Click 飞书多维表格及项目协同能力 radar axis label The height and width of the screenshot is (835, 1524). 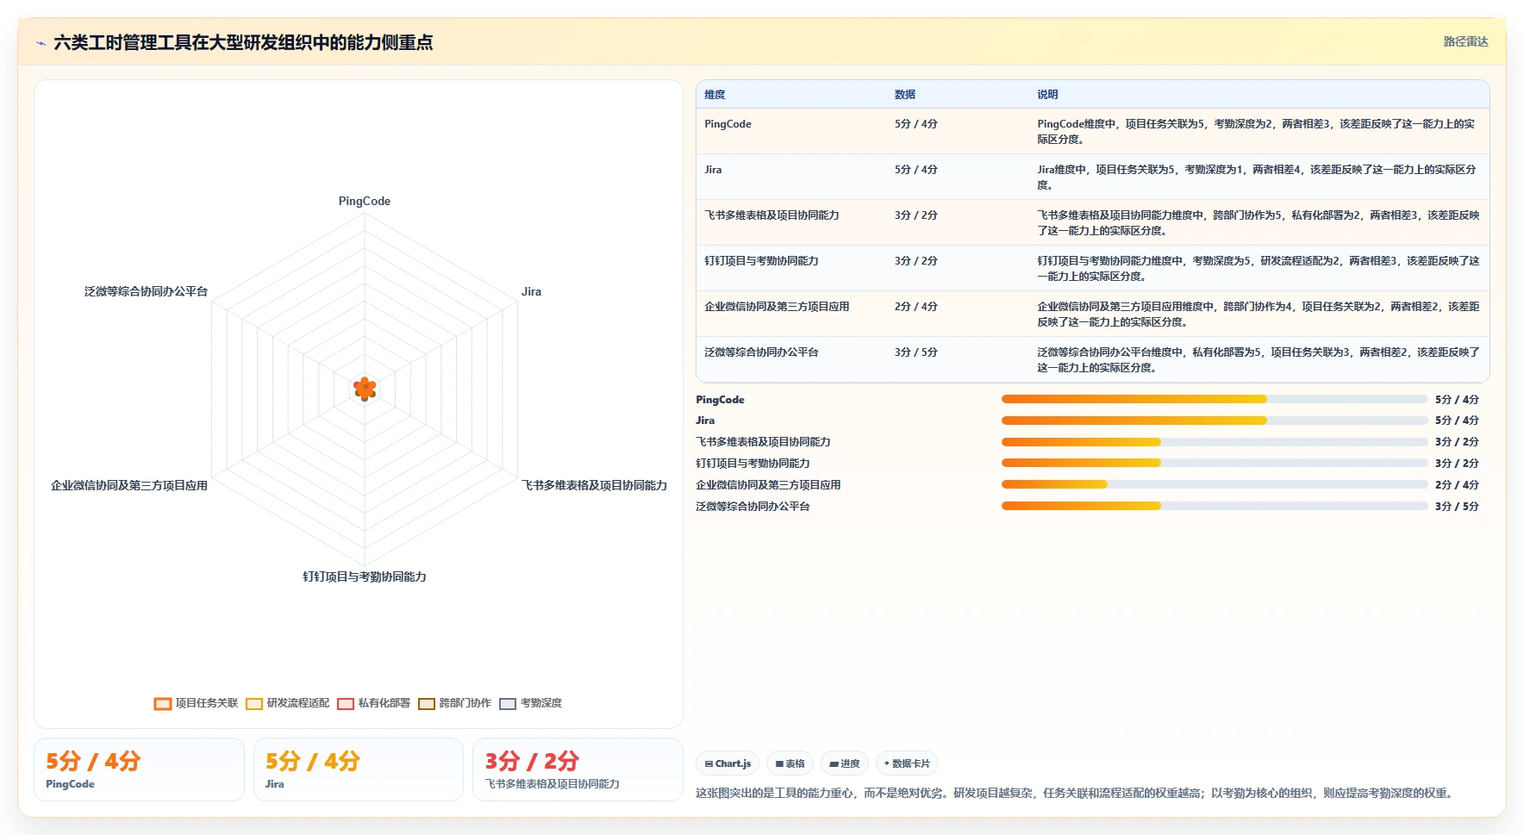point(594,485)
